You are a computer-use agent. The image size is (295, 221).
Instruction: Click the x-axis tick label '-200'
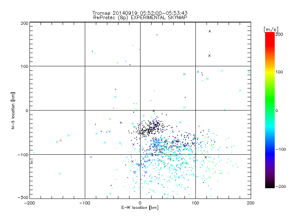coord(29,203)
